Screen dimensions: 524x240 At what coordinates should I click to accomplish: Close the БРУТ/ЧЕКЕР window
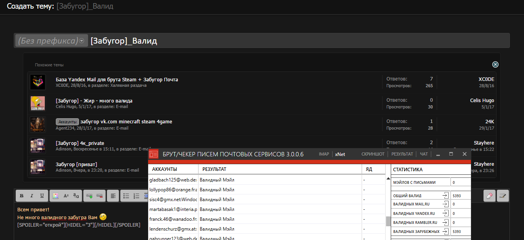point(464,154)
